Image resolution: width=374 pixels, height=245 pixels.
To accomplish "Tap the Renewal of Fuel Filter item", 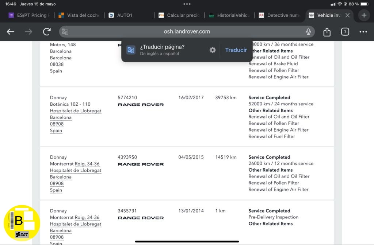I will (272, 136).
